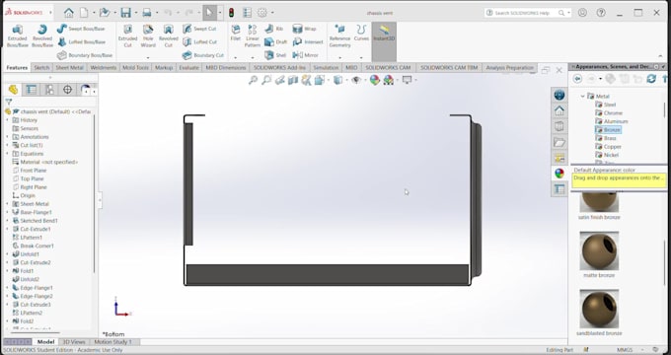Open the Options gear icon
The width and height of the screenshot is (671, 355).
click(262, 13)
